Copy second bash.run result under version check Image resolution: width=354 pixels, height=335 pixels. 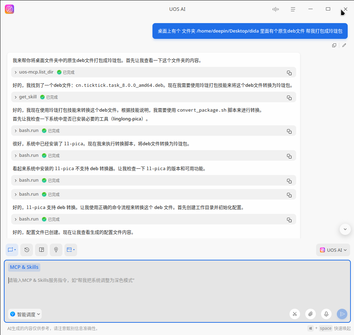(x=289, y=195)
